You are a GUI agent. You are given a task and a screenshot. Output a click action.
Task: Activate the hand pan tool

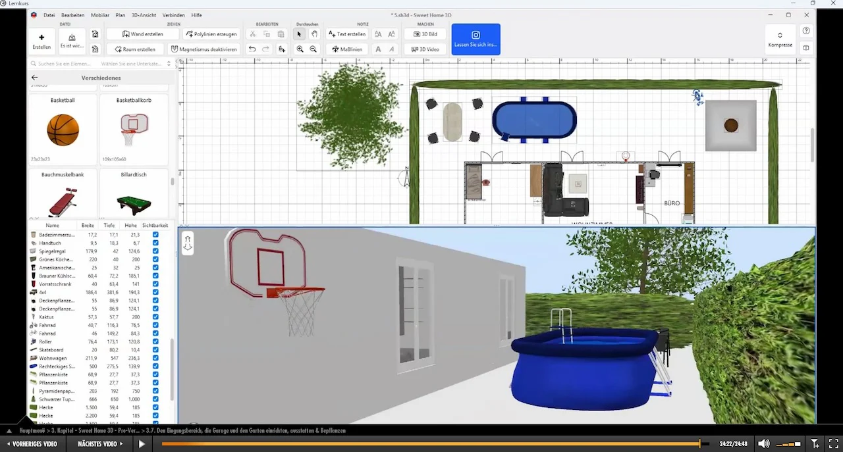[314, 34]
